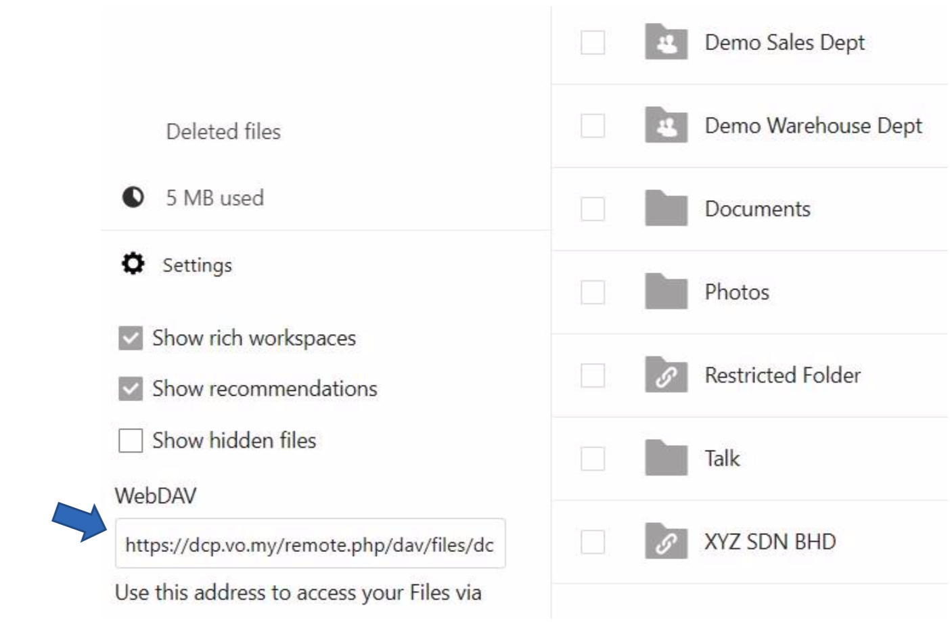950x625 pixels.
Task: Click the Restricted Folder link-shared icon
Action: point(666,375)
